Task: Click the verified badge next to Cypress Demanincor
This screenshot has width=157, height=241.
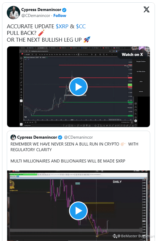Action: point(64,10)
